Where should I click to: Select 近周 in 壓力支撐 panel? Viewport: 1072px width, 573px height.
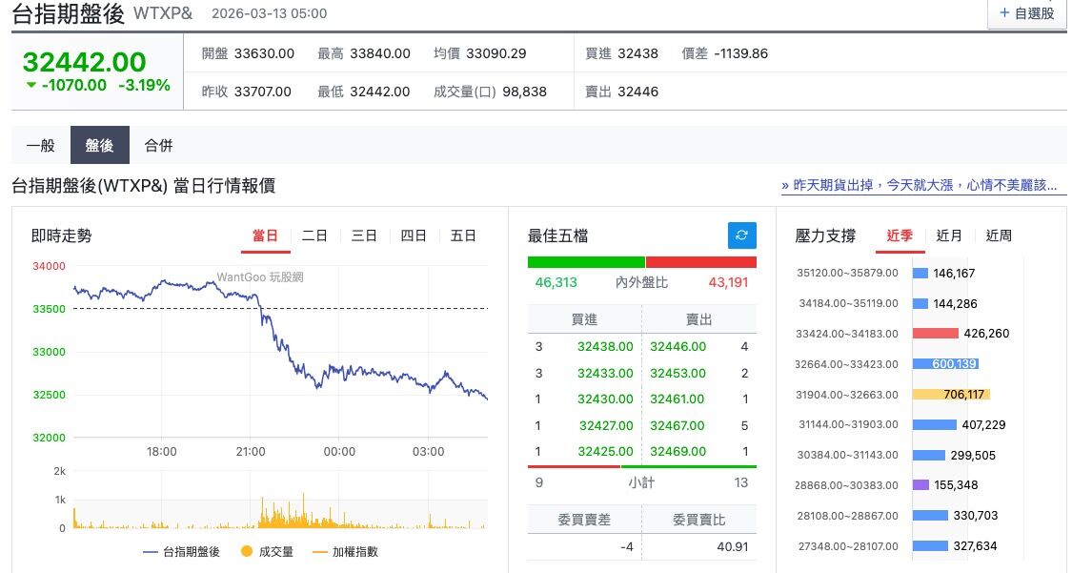tap(999, 235)
